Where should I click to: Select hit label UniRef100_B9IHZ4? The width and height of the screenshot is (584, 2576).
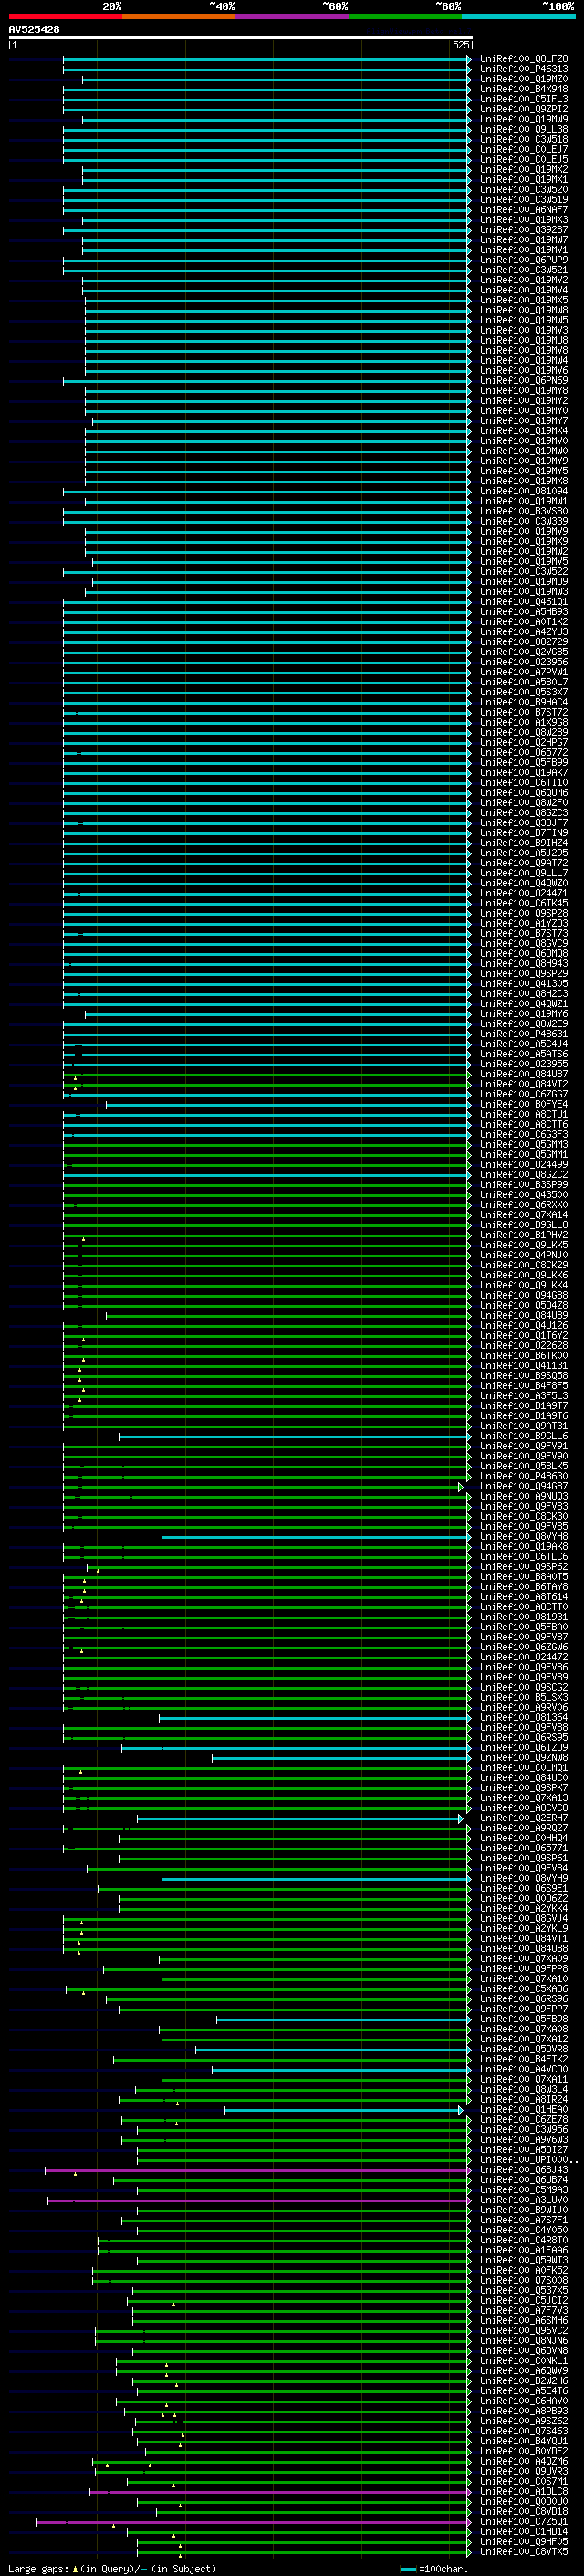(524, 843)
